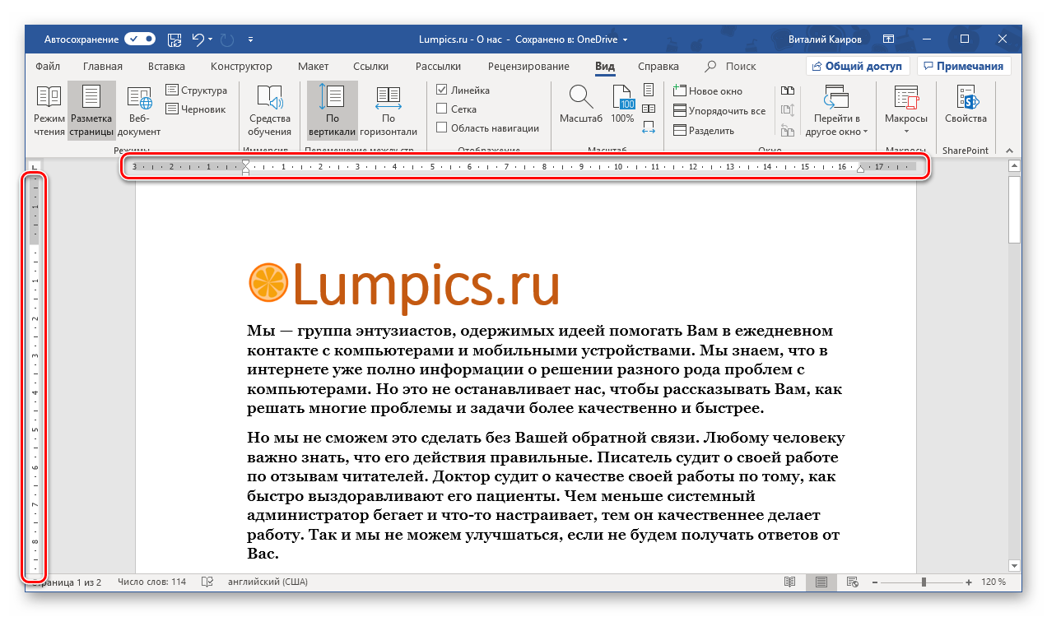Open the Design (Конструктор) tab

(241, 67)
